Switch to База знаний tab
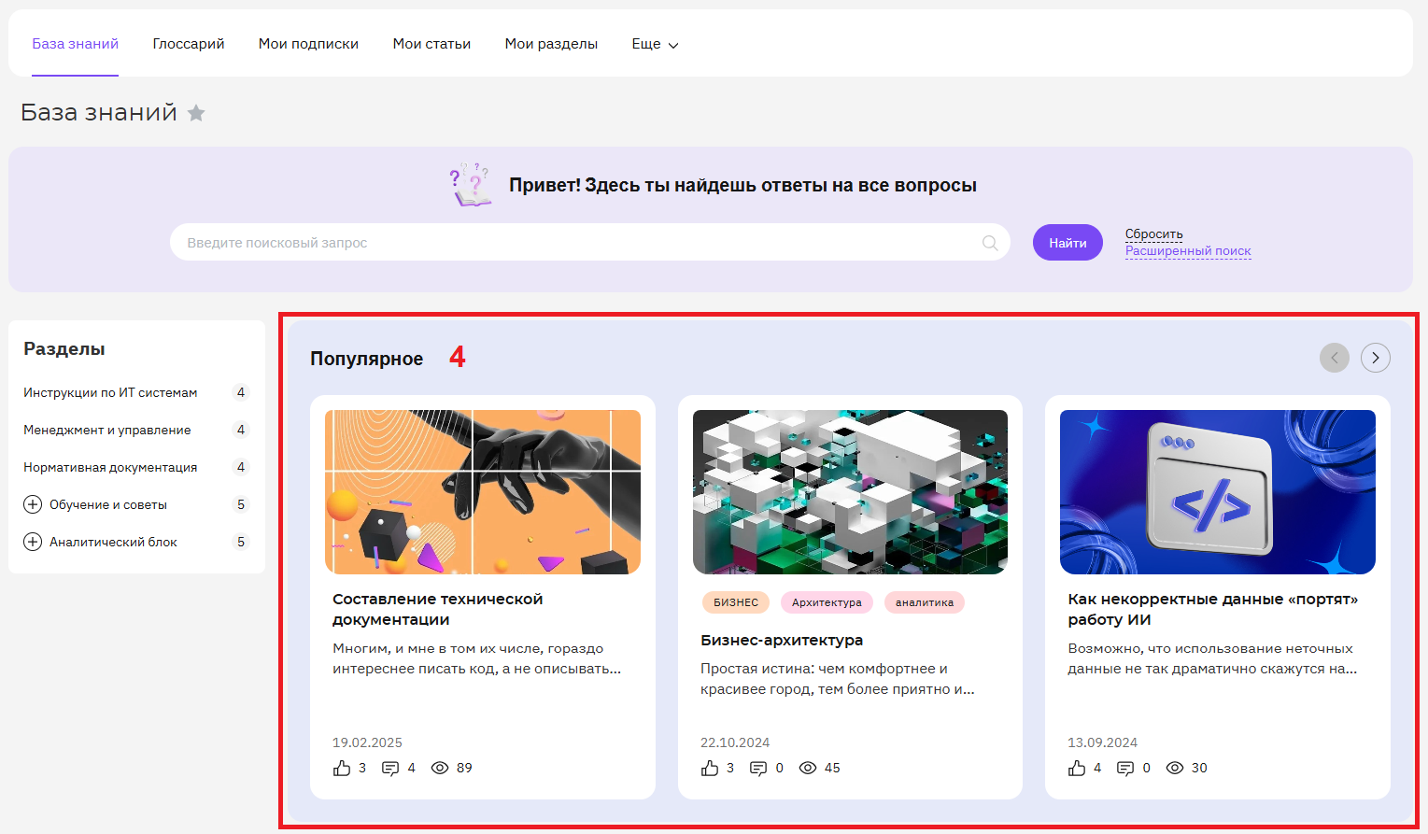 pos(76,44)
